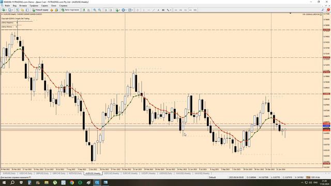Expand the periods dropdown arrow
The height and width of the screenshot is (186, 331).
126,10
